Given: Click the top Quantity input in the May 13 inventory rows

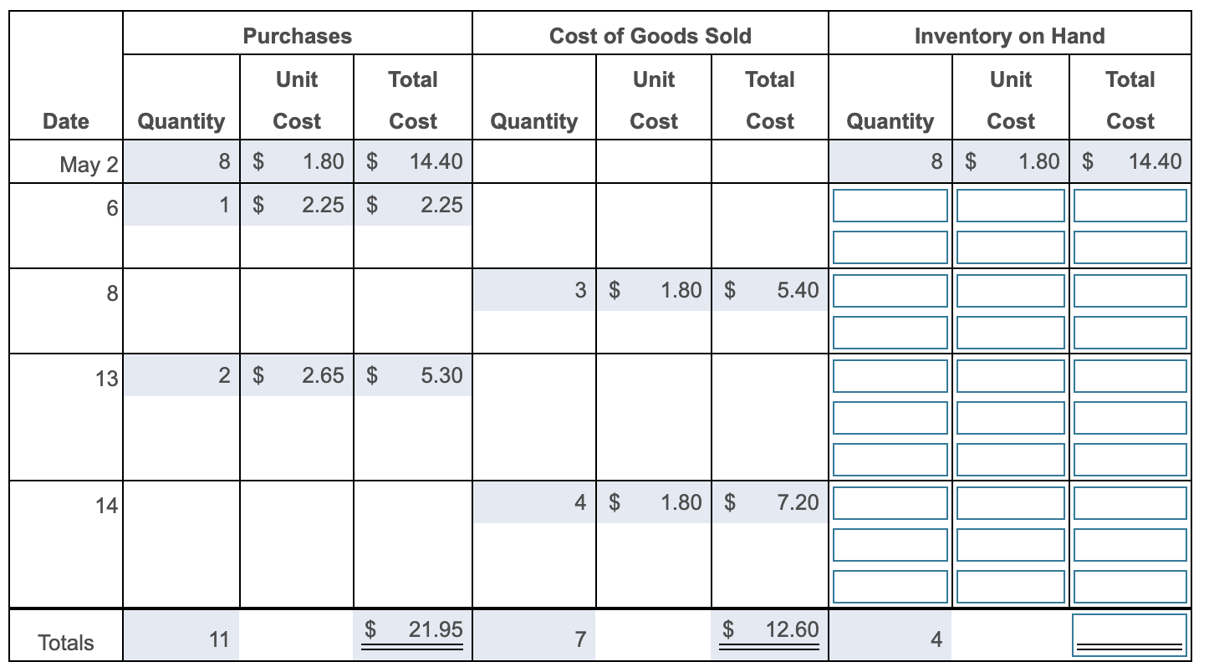Looking at the screenshot, I should click(889, 375).
